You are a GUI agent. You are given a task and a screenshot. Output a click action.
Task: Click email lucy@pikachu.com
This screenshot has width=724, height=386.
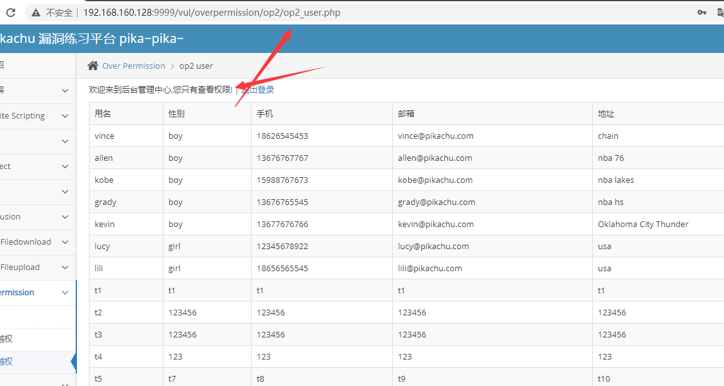click(x=433, y=247)
